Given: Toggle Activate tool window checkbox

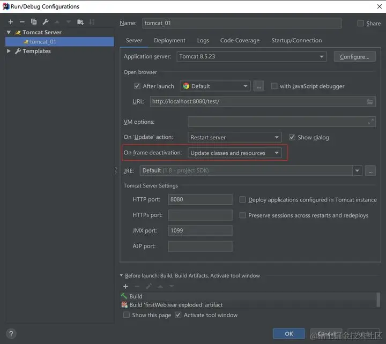Looking at the screenshot, I should [178, 315].
